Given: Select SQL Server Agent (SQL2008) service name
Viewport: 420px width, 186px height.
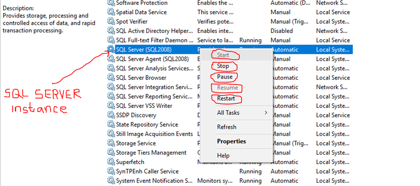Looking at the screenshot, I should point(152,59).
